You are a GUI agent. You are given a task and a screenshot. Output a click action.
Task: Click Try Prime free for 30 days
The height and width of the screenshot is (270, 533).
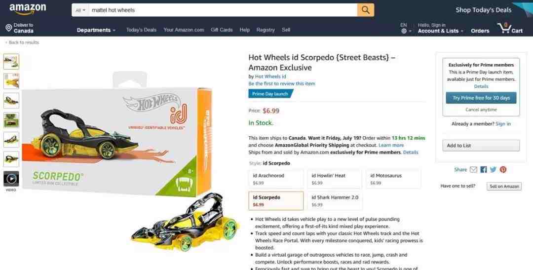481,98
